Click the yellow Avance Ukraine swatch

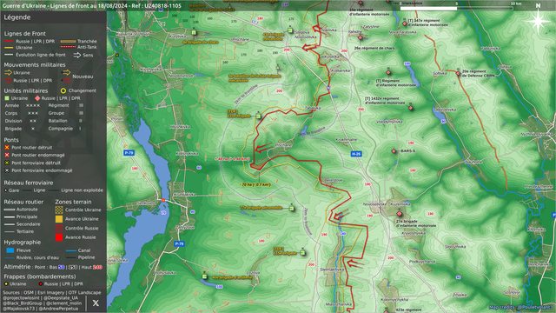coord(59,219)
